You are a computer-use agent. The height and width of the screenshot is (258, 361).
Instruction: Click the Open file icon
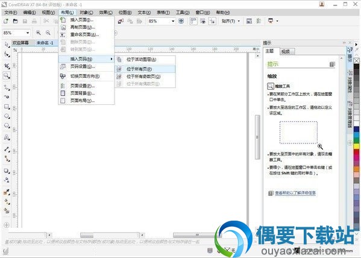(15, 21)
